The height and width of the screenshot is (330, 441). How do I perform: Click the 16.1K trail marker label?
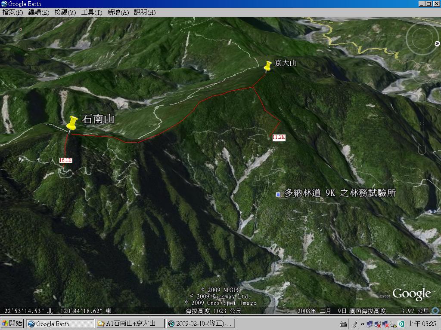pos(65,160)
